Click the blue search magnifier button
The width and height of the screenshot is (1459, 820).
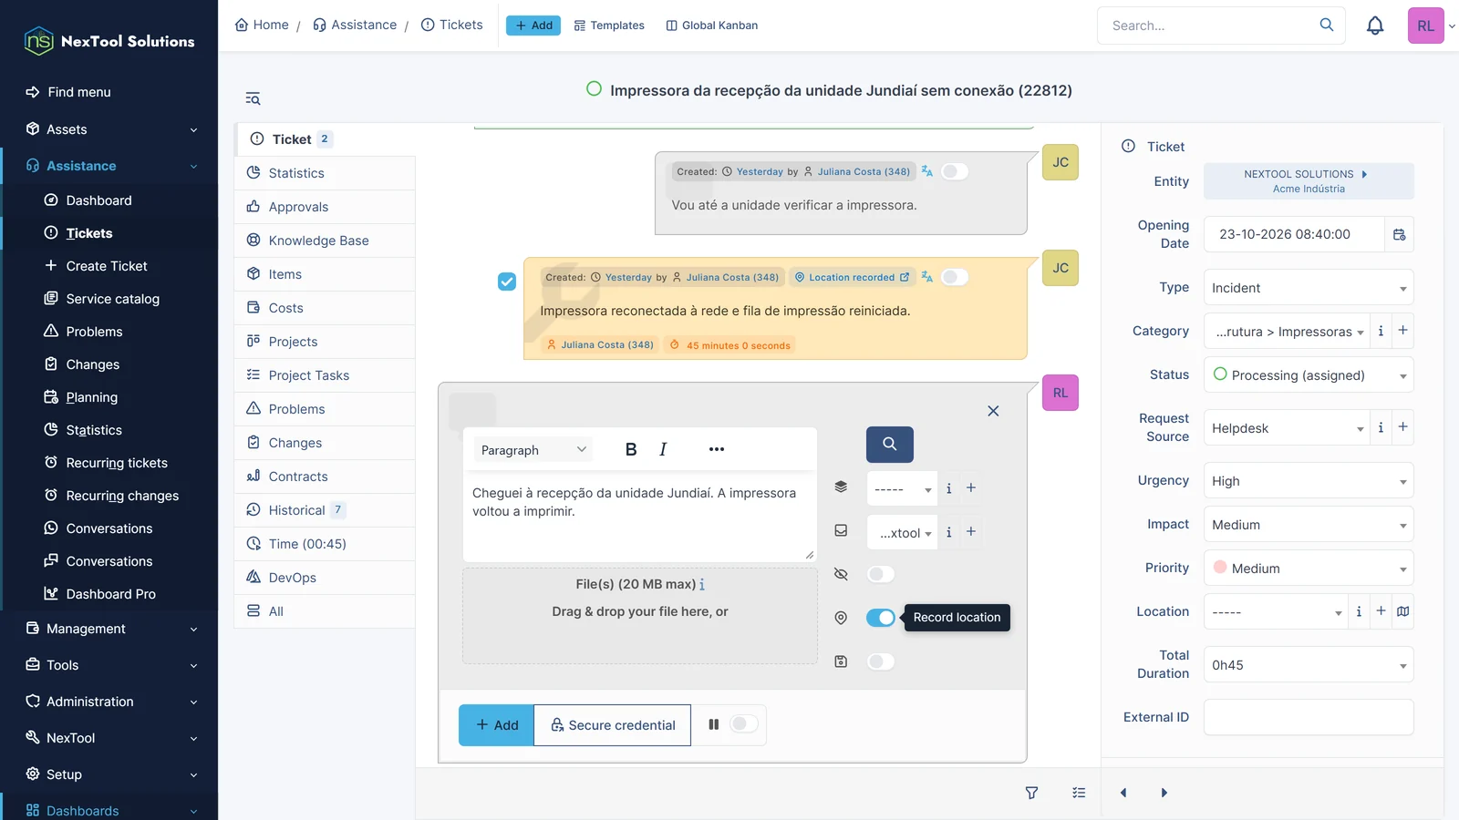coord(889,444)
